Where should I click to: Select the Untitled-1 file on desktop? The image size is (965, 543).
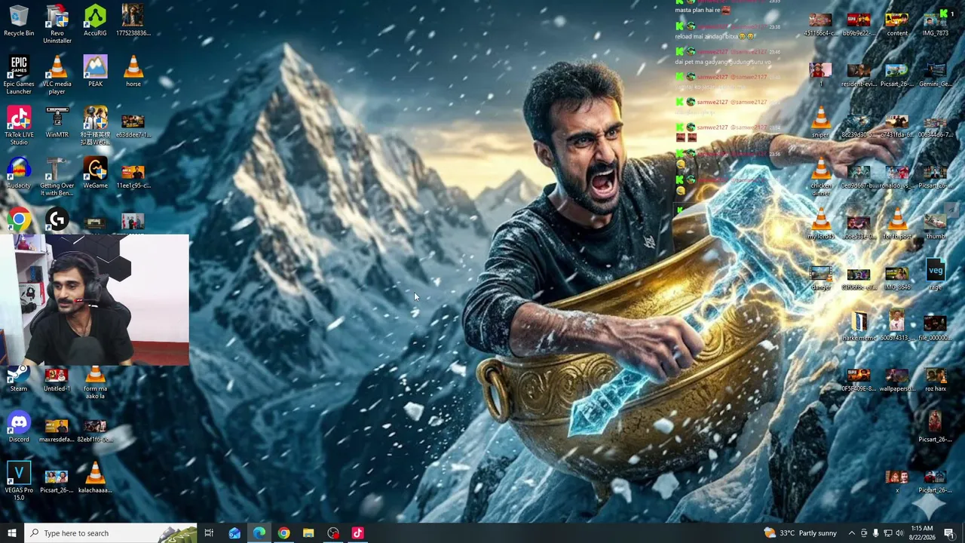tap(57, 379)
